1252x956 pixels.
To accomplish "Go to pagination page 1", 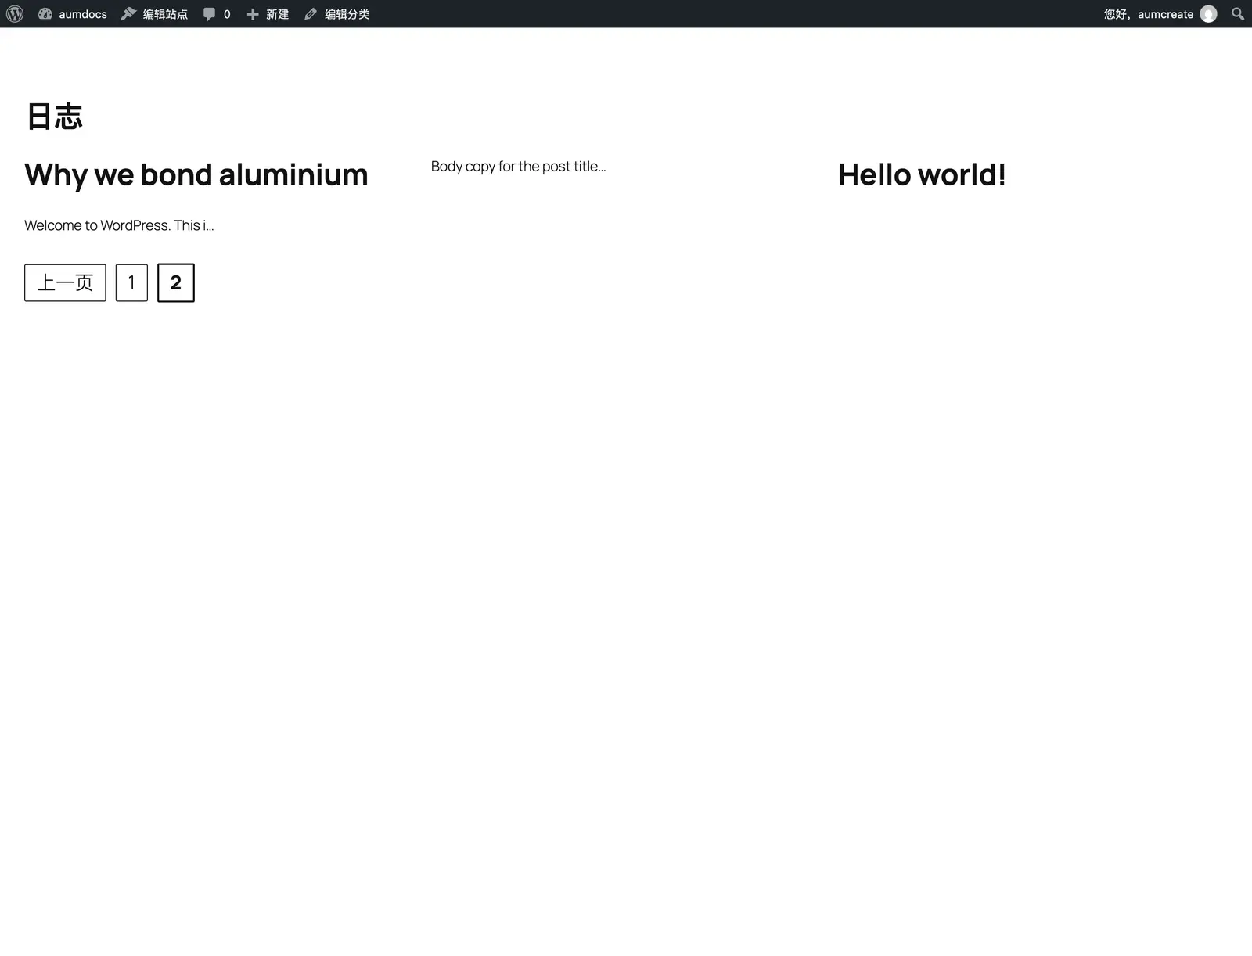I will [x=131, y=282].
